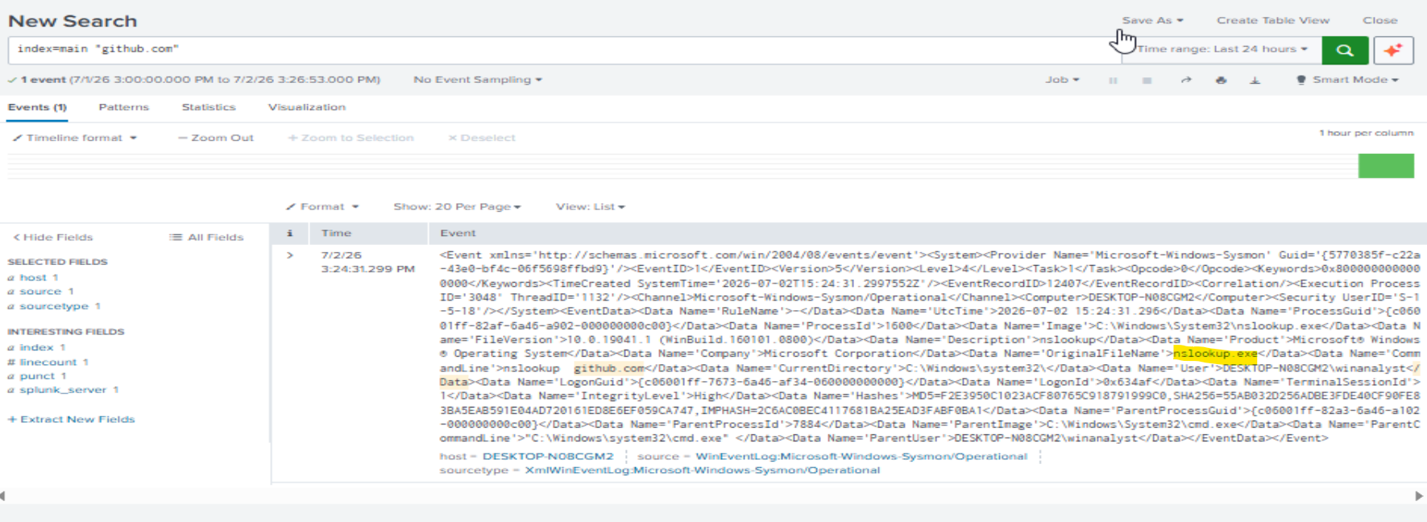Image resolution: width=1427 pixels, height=522 pixels.
Task: Click into the search query box
Action: (564, 49)
